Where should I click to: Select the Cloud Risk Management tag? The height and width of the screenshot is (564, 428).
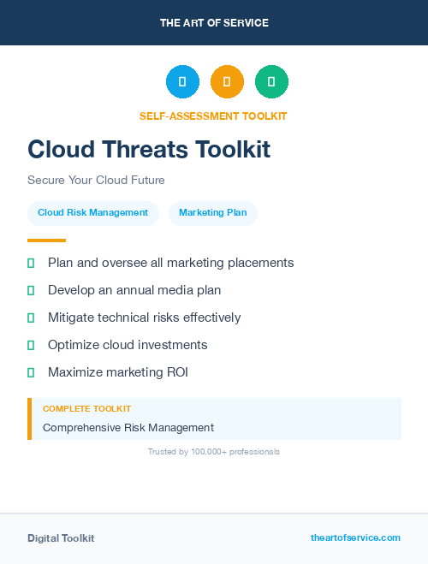[93, 213]
